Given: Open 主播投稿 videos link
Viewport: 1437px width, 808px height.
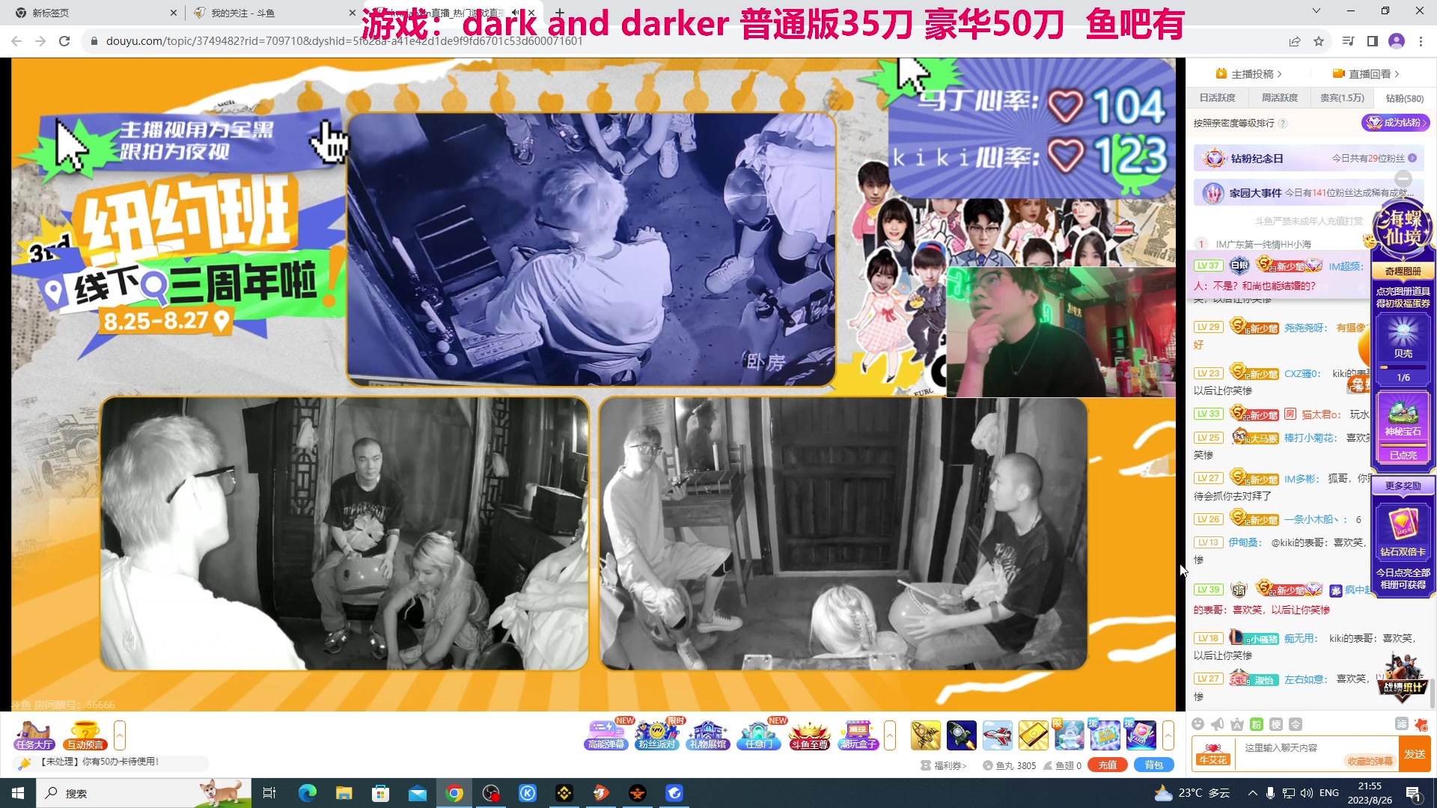Looking at the screenshot, I should 1249,73.
